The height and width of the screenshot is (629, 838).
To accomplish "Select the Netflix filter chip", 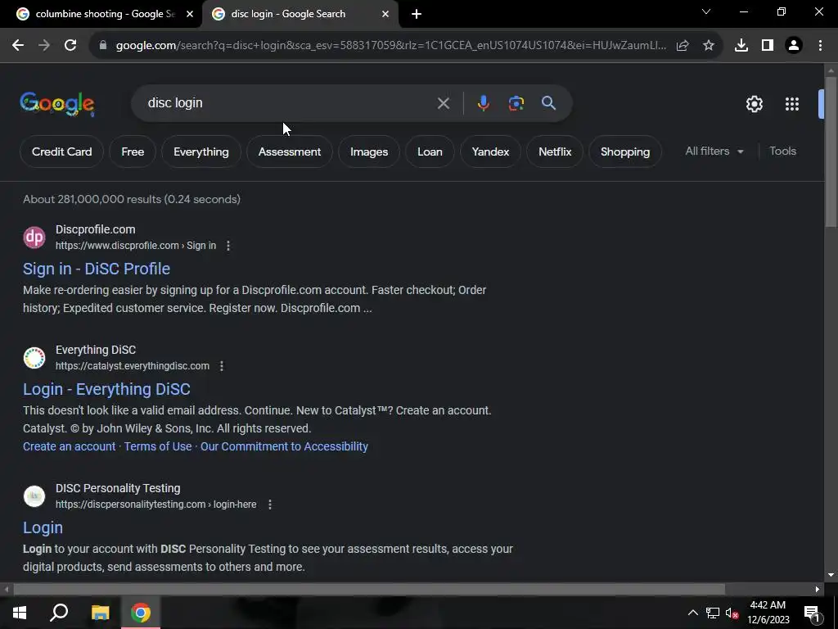I will [x=555, y=152].
